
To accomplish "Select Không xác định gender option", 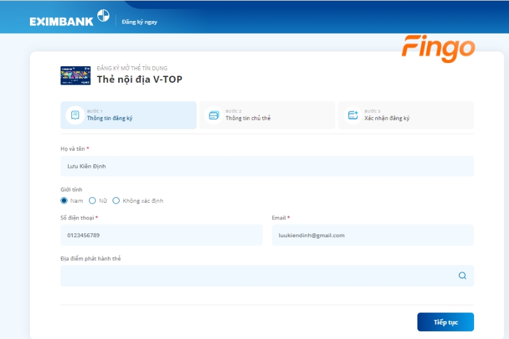I will 116,201.
